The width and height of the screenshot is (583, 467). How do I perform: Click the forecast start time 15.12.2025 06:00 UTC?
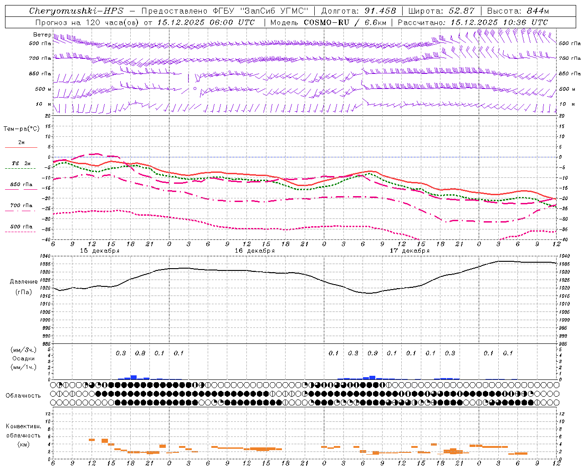point(206,22)
